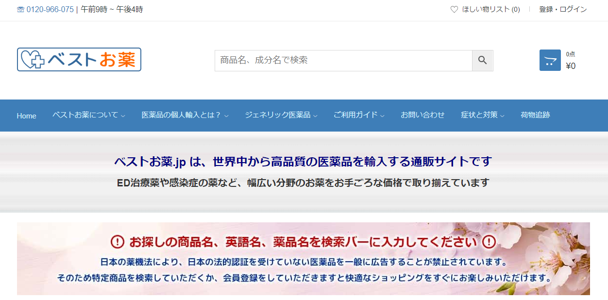Viewport: 608px width, 300px height.
Task: Open the ほしい物リスト (0) link
Action: (490, 9)
